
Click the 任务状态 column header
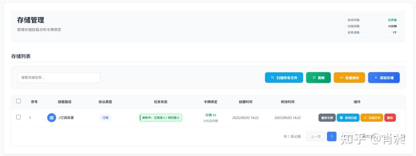[x=161, y=102]
